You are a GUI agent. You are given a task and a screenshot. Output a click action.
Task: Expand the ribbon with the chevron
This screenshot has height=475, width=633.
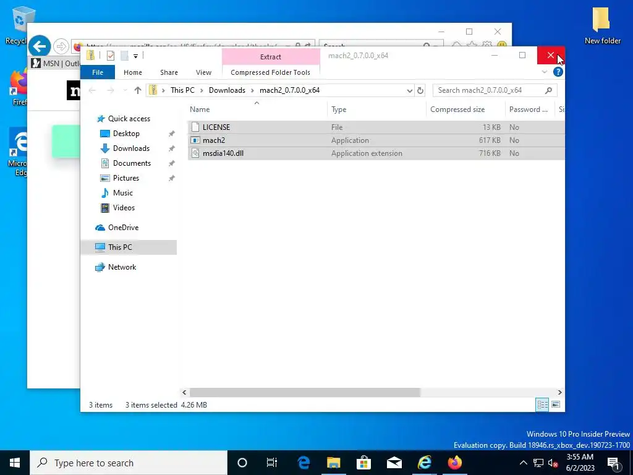544,72
